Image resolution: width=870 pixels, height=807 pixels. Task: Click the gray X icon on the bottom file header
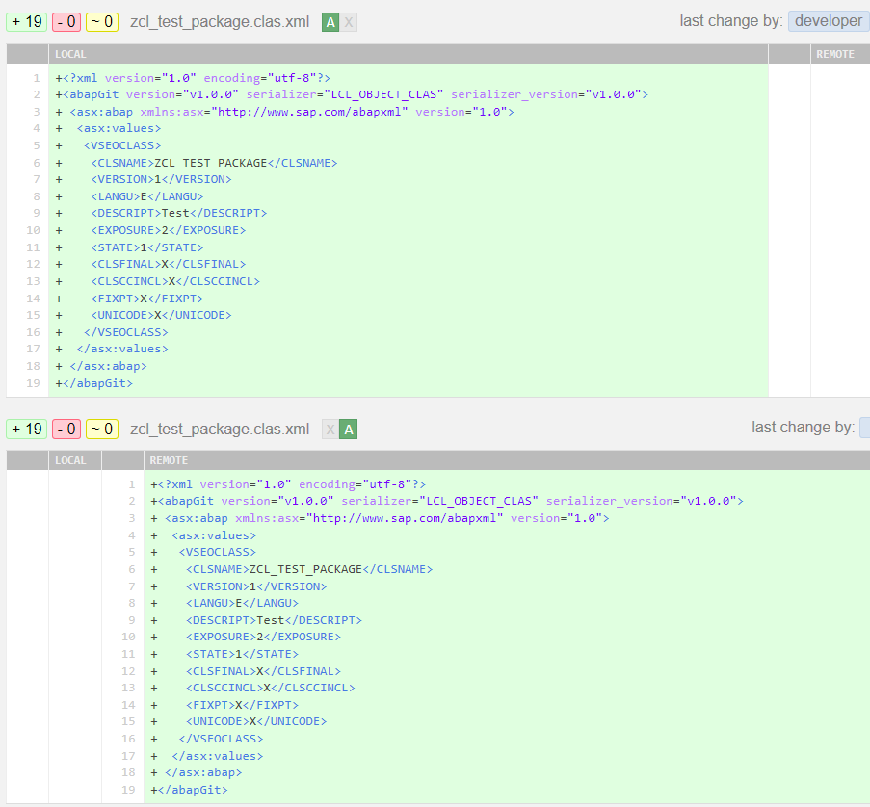(330, 429)
